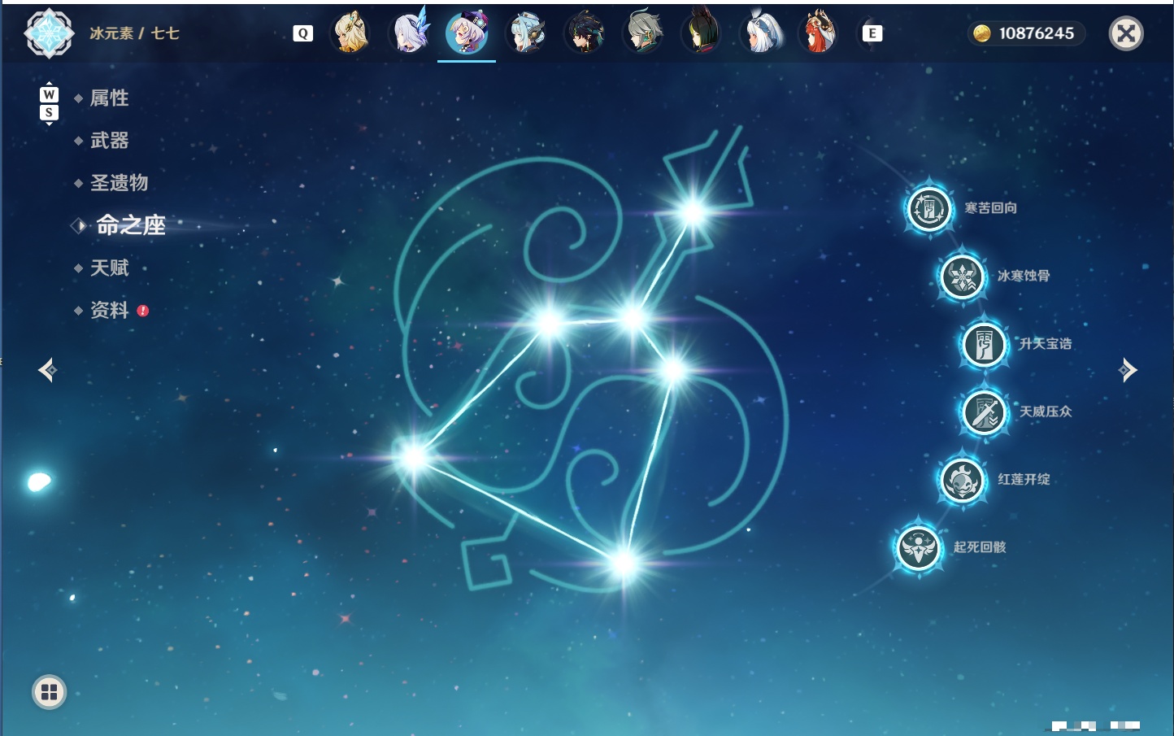The image size is (1174, 736).
Task: Select the white-haired portrait with blue headband
Action: (760, 33)
